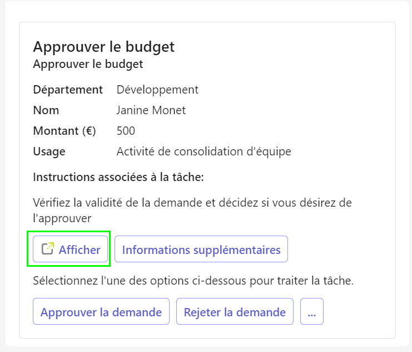The height and width of the screenshot is (352, 412).
Task: Click Rejeter la demande
Action: pyautogui.click(x=235, y=311)
